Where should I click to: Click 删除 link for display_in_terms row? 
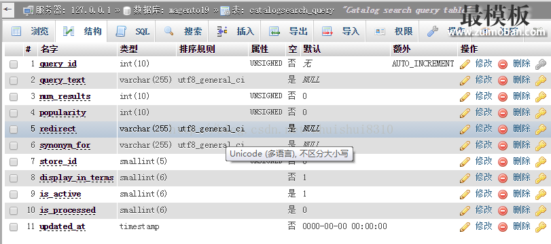[x=522, y=178]
